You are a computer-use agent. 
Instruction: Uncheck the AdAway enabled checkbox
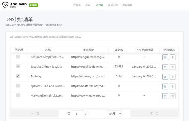coord(18,76)
